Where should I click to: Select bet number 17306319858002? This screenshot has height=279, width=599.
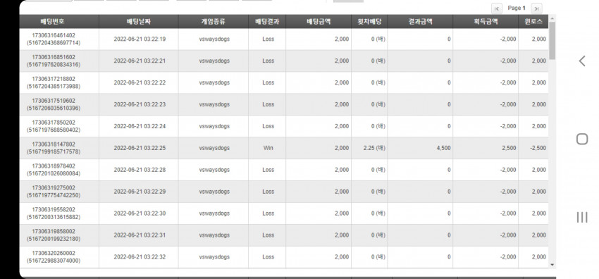click(54, 231)
